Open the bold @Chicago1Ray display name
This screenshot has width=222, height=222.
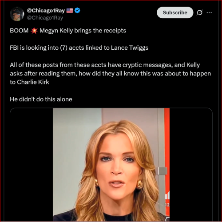click(x=46, y=11)
